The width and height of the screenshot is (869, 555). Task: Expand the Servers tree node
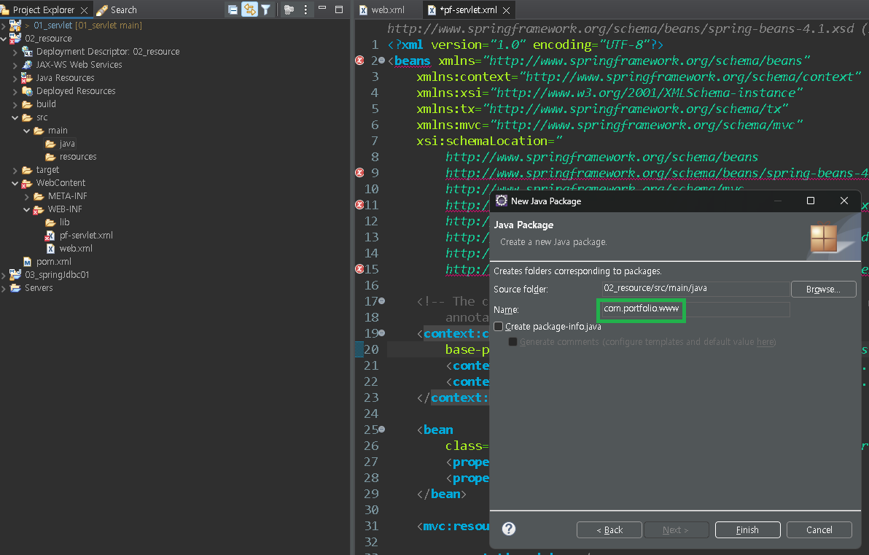pos(4,288)
